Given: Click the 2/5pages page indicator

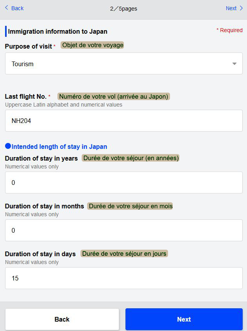Looking at the screenshot, I should pos(123,9).
